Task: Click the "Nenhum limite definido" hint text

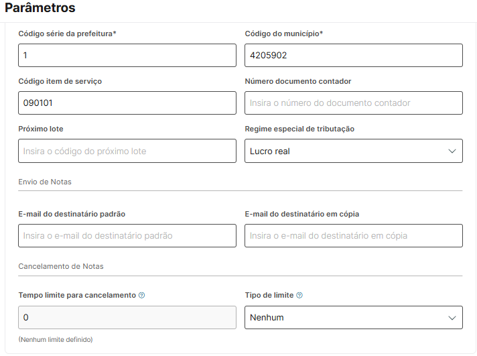Action: (x=56, y=340)
